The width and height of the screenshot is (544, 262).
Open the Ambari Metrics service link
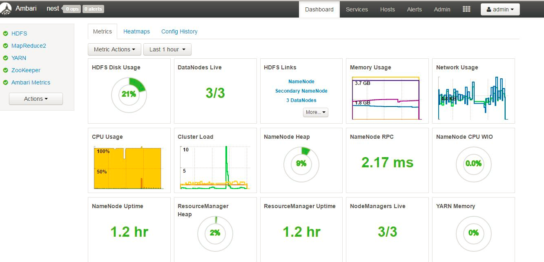tap(31, 82)
